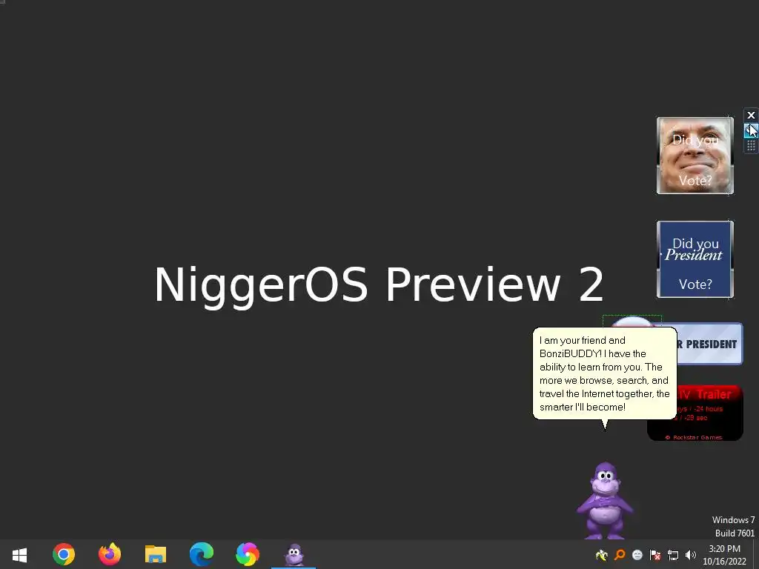Open the clock showing 3:20 PM

tap(725, 555)
